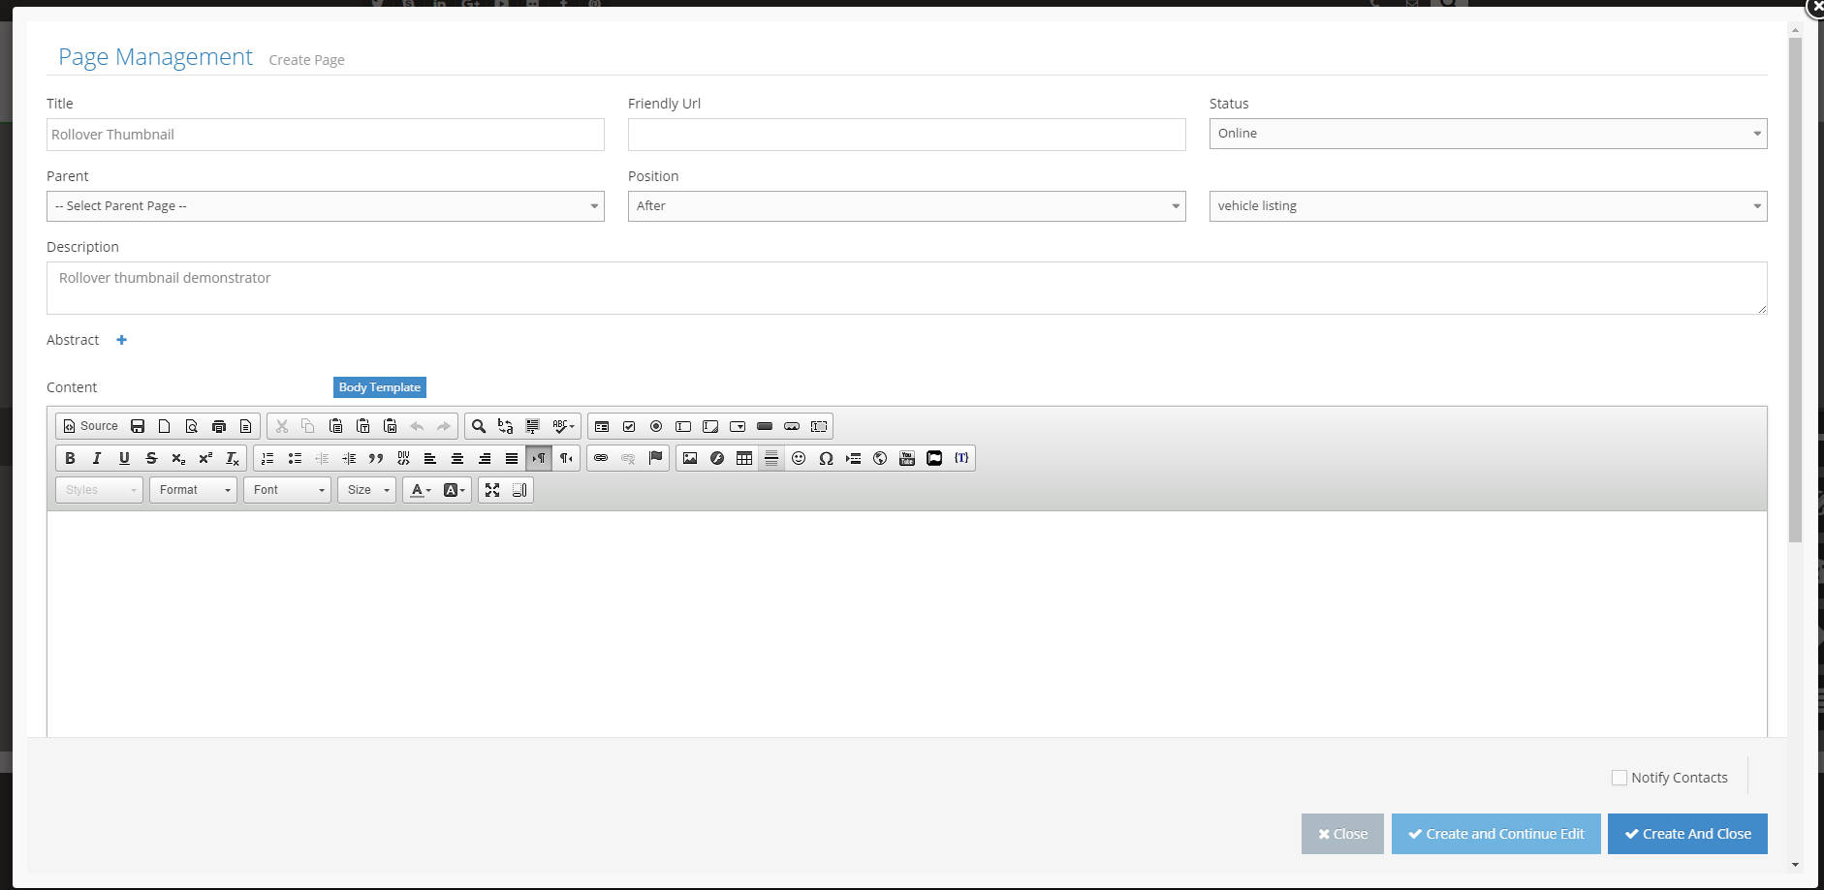
Task: Open the Format dropdown in the editor
Action: pos(193,490)
